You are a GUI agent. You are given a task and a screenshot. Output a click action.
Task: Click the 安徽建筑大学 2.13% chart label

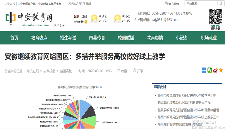[x=62, y=95]
